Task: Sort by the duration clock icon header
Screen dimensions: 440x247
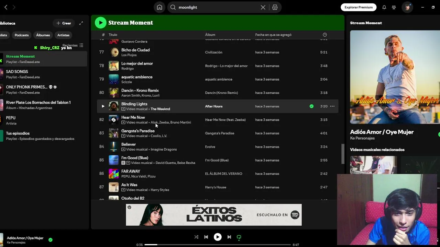Action: click(325, 35)
